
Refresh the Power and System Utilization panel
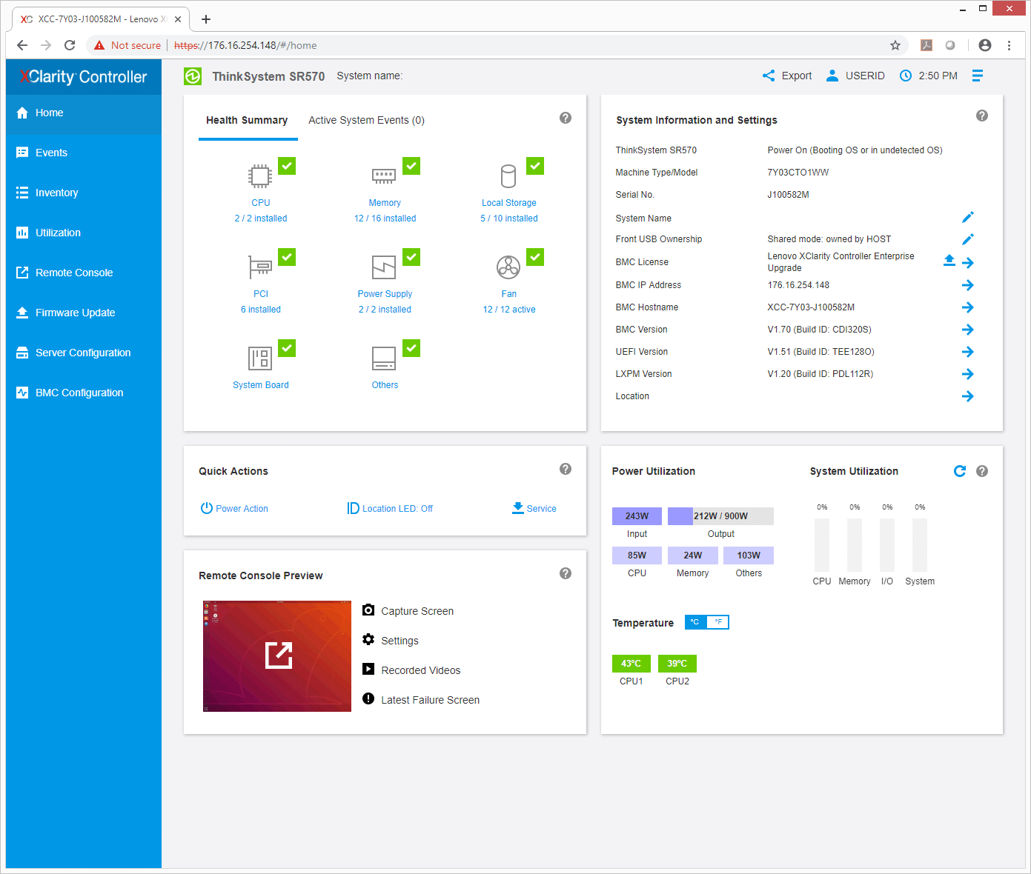960,471
